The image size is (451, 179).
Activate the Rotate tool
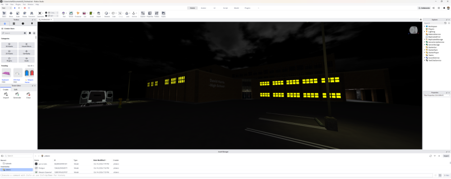point(25,14)
